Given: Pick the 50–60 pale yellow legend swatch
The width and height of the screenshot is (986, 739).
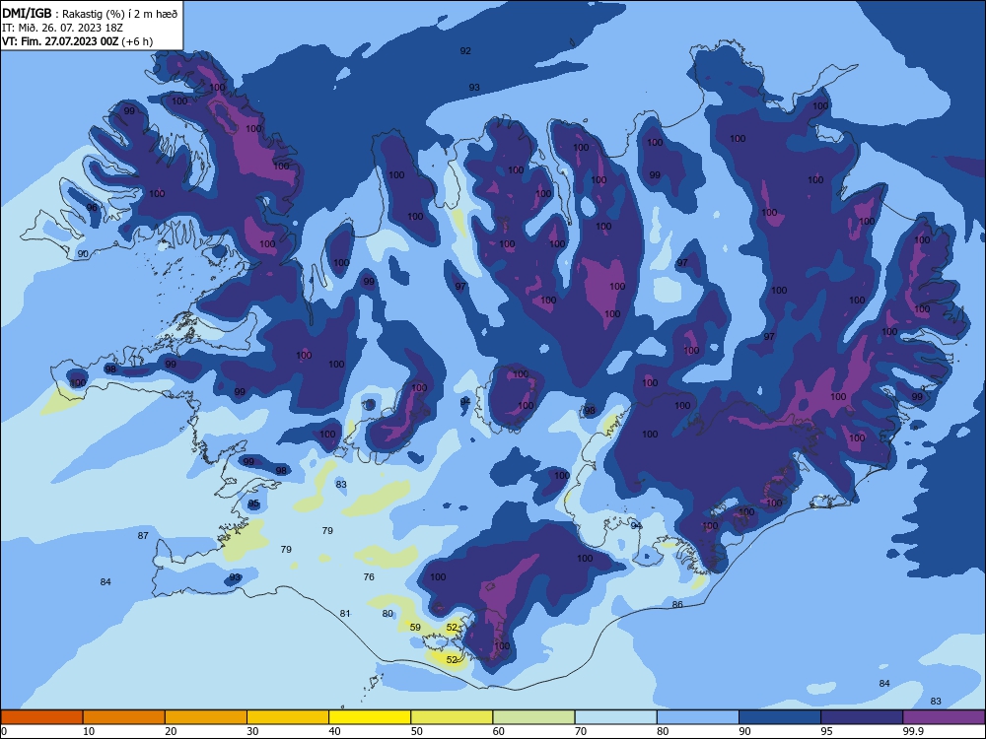Looking at the screenshot, I should tap(452, 717).
